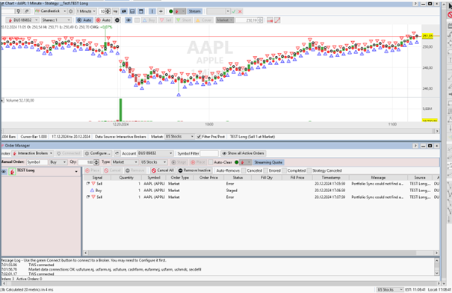Open the Interactive Brokers broker dropdown

(x=33, y=153)
